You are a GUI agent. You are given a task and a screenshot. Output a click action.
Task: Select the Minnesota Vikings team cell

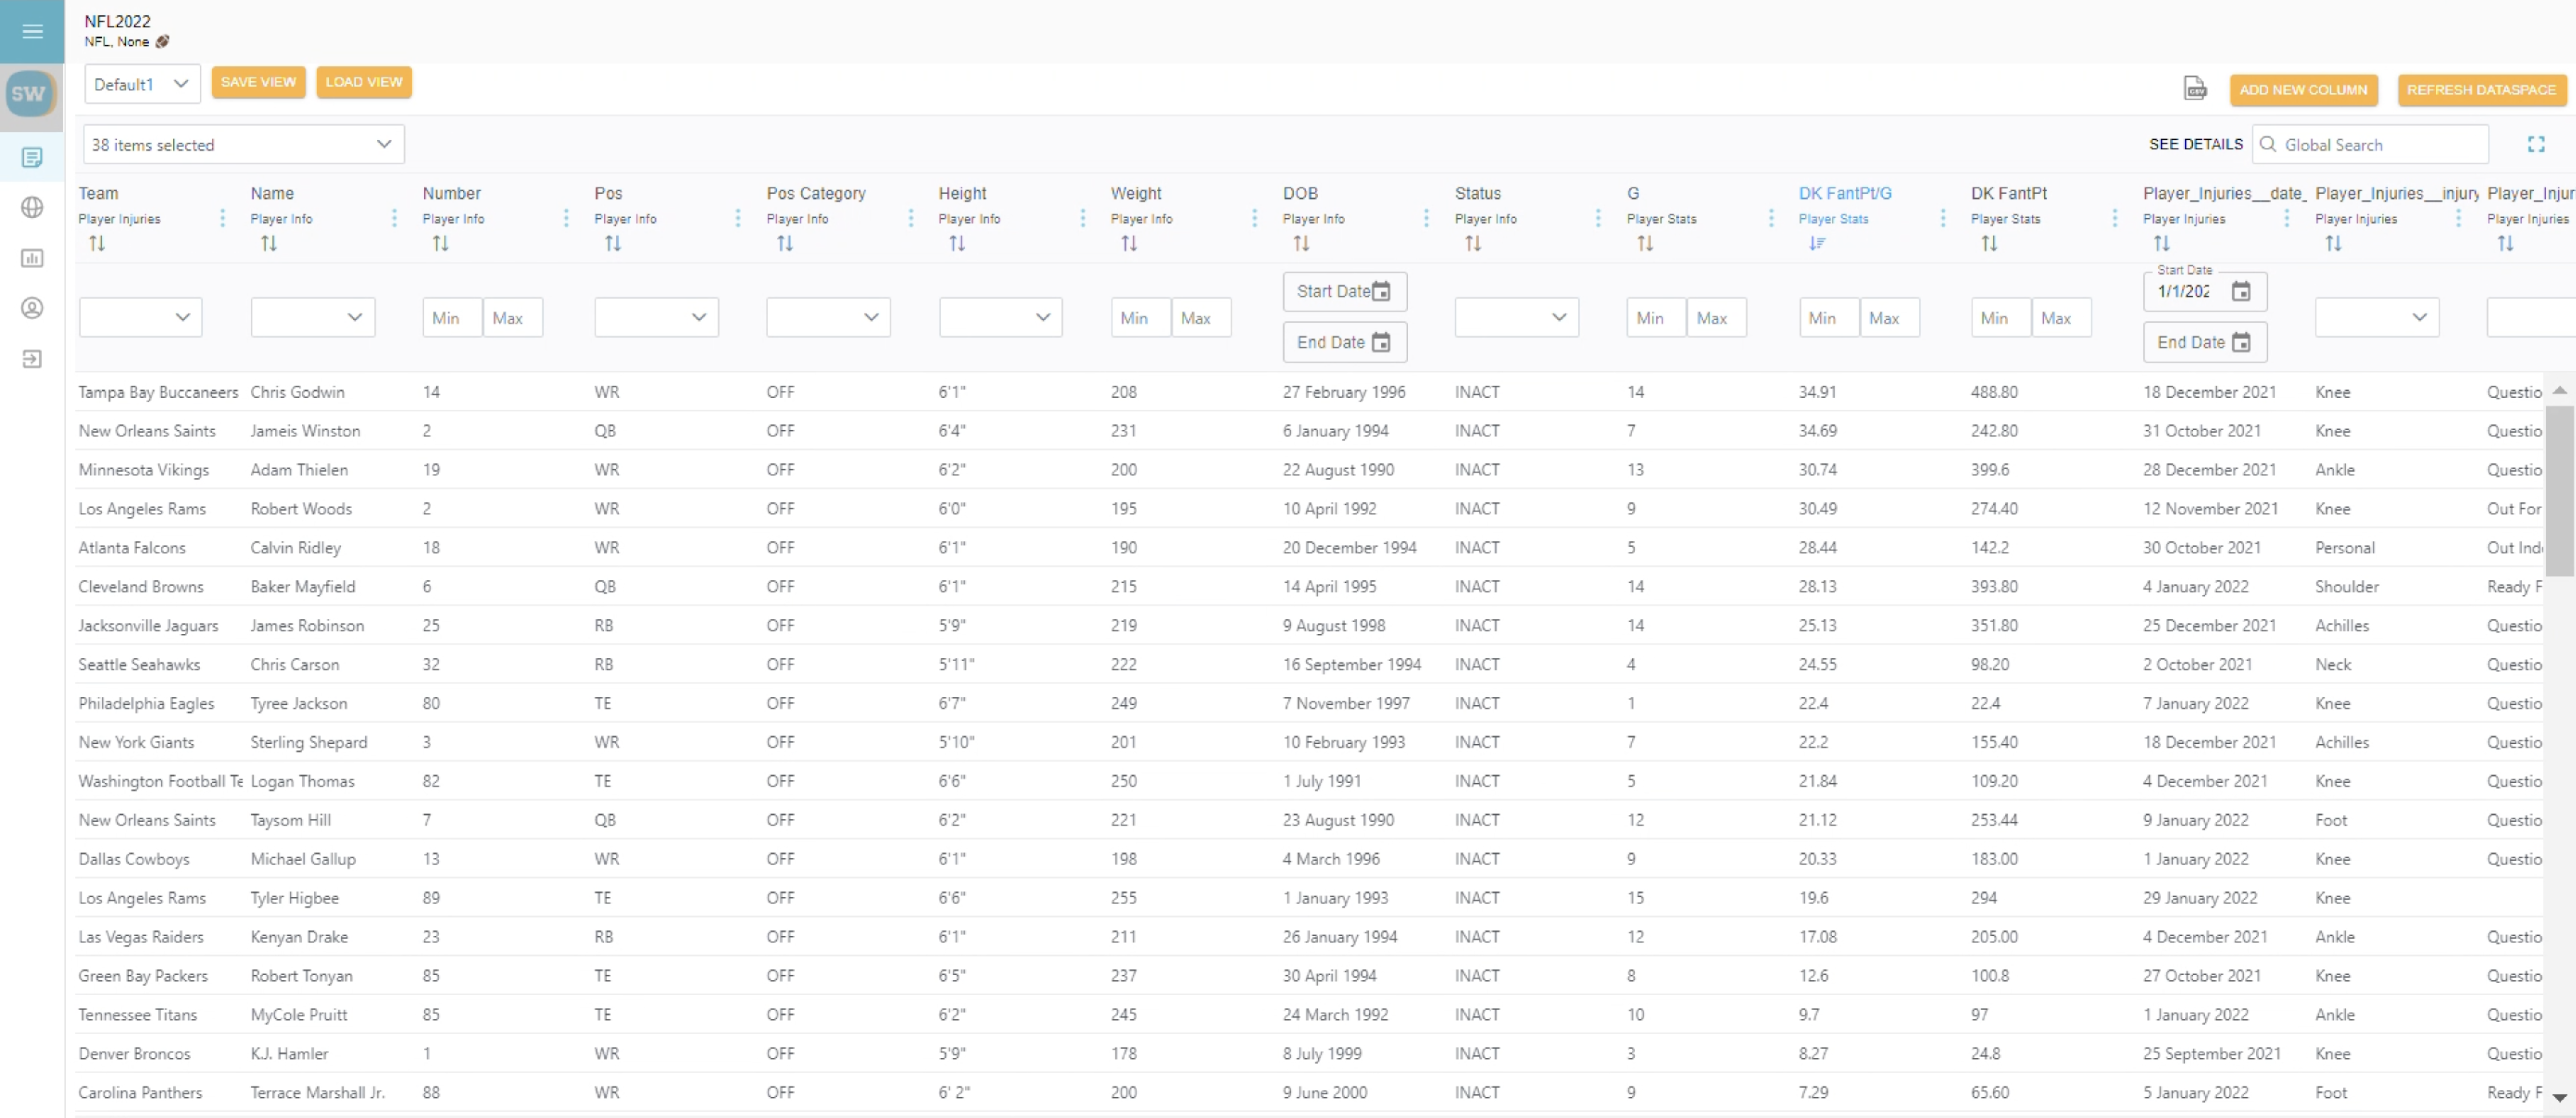click(x=144, y=470)
